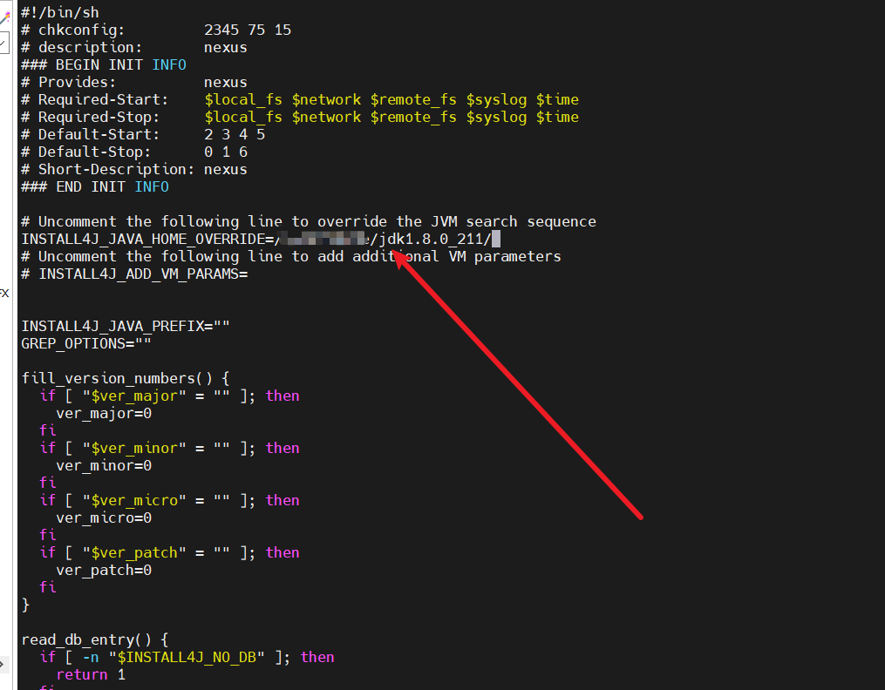Click the "$ver_patch" string in if condition
The height and width of the screenshot is (690, 885).
click(134, 552)
